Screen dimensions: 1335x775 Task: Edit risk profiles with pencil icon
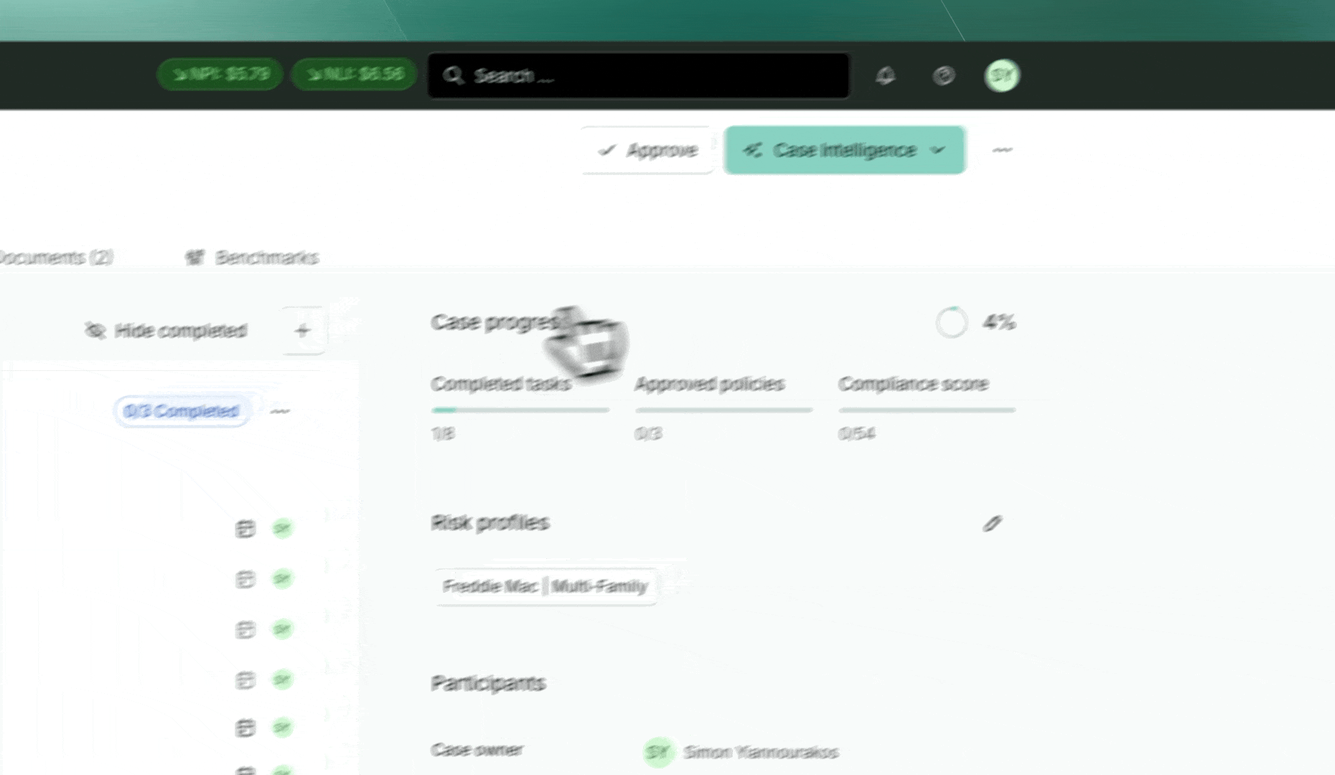992,524
